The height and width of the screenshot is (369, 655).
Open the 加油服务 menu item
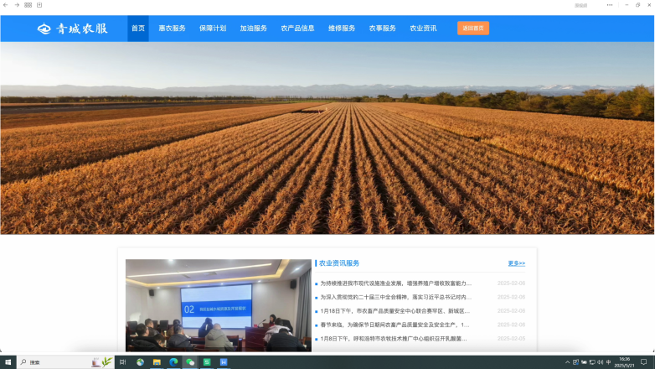click(254, 29)
